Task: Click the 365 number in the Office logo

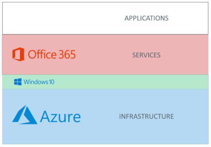Action: coord(67,54)
